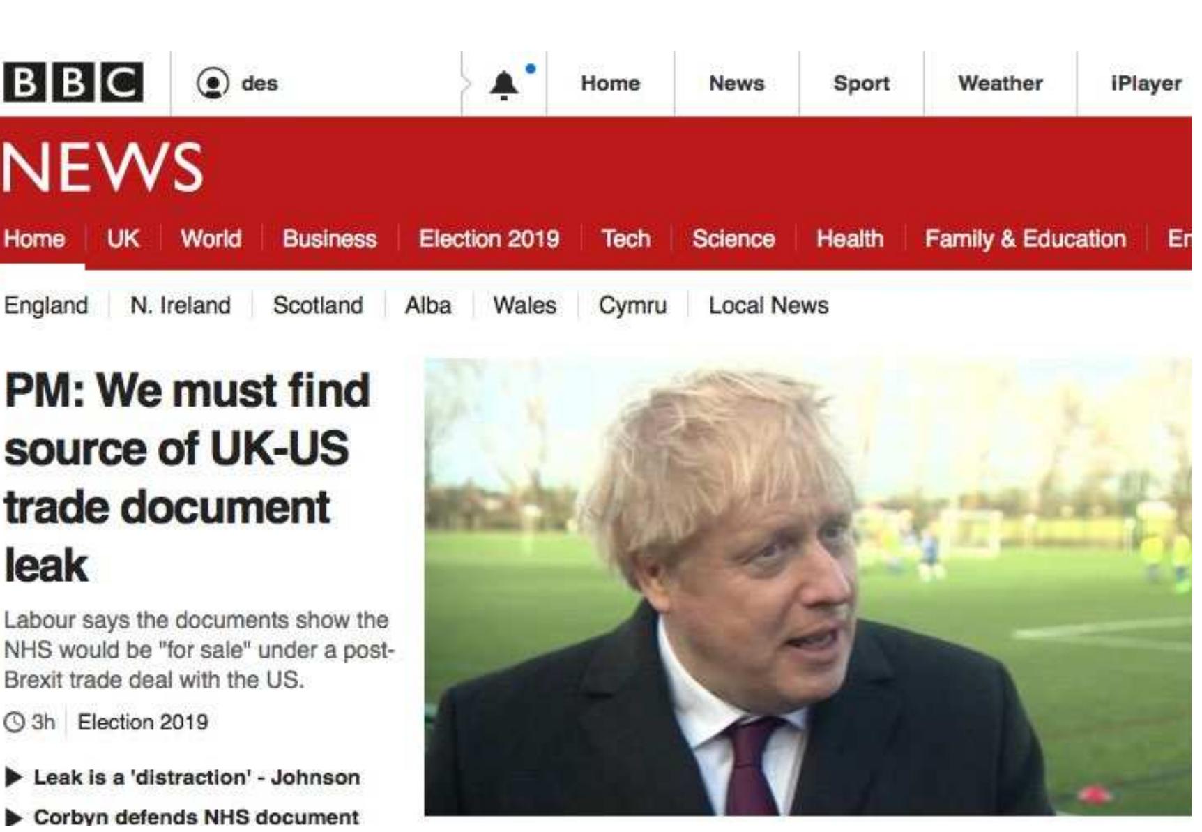Click the Scotland regional link
This screenshot has height=832, width=1202.
(x=318, y=305)
